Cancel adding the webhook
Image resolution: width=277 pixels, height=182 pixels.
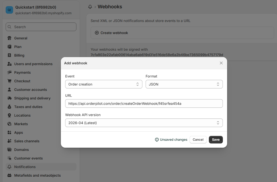pyautogui.click(x=198, y=139)
